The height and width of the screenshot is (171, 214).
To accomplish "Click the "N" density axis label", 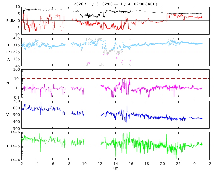I will pyautogui.click(x=8, y=83).
